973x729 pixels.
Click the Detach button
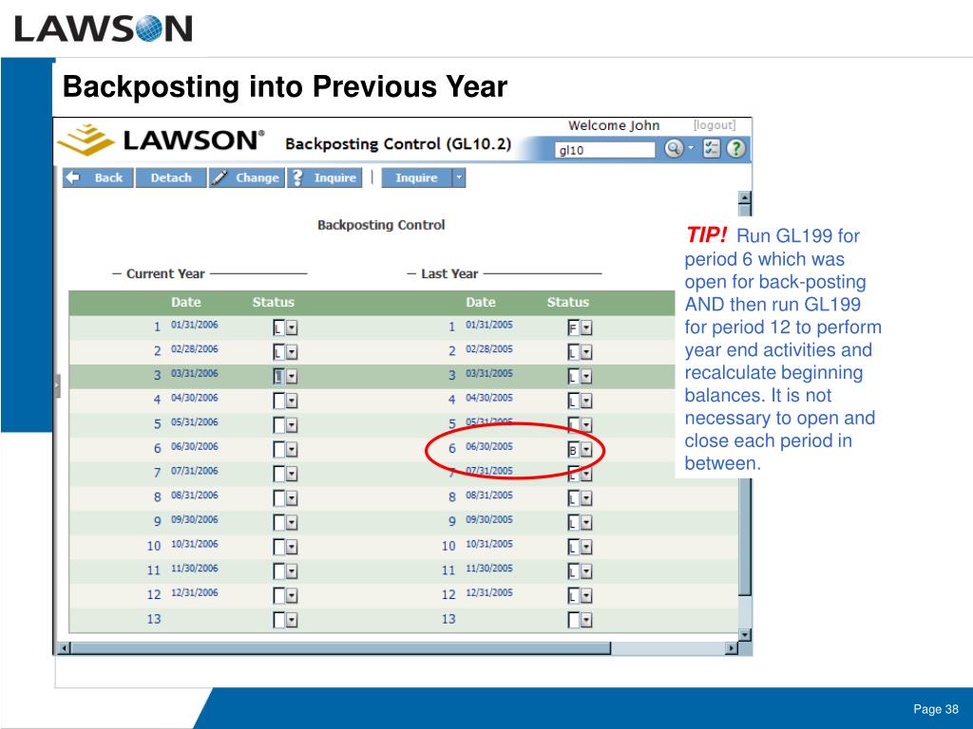(x=171, y=178)
